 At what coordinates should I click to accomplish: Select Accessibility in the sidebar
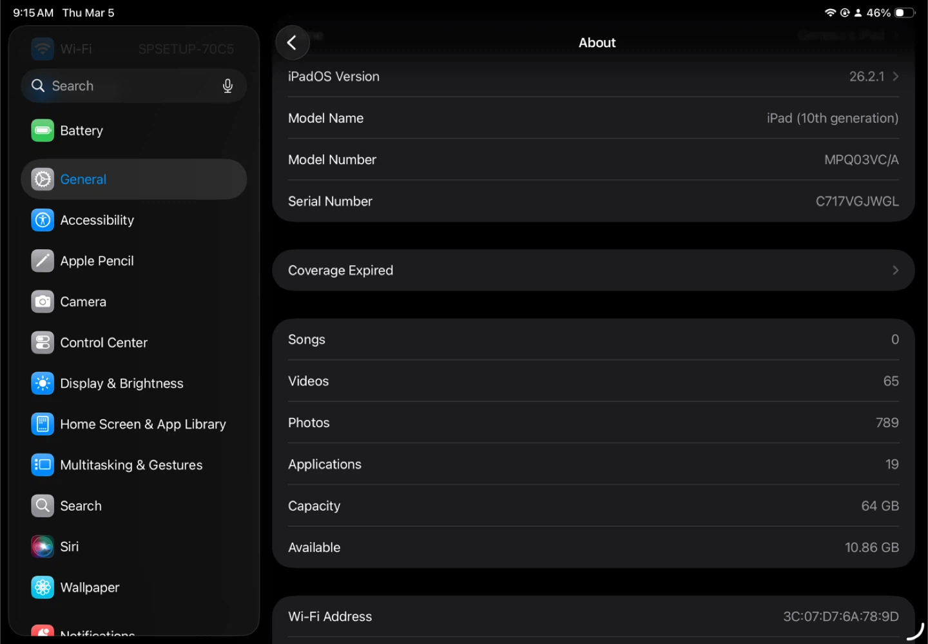point(134,220)
